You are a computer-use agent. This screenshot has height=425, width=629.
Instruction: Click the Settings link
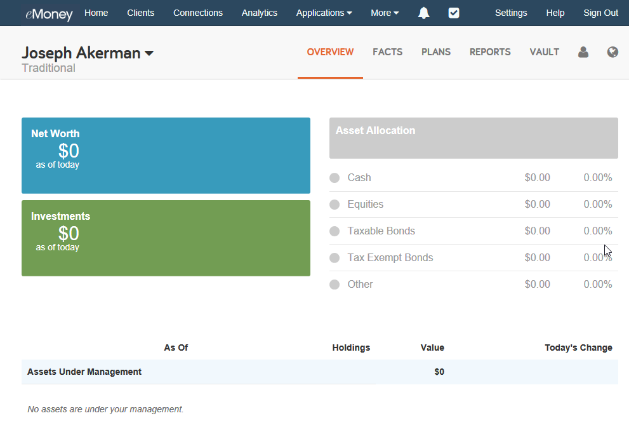click(511, 12)
